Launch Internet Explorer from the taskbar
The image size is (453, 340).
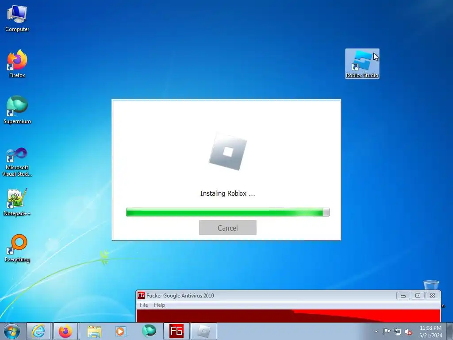38,331
